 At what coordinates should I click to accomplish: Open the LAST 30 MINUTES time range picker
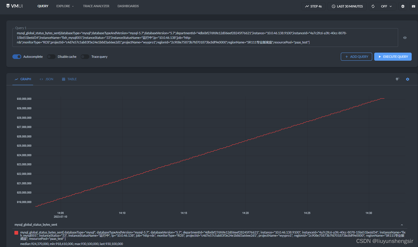click(347, 6)
